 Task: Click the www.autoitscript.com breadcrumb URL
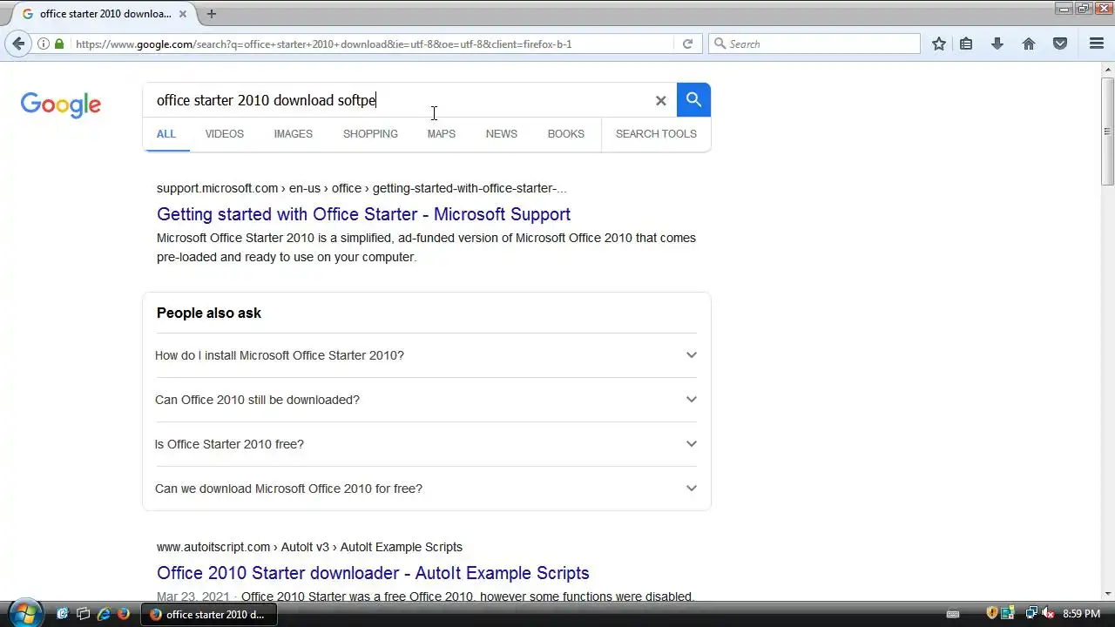[309, 547]
